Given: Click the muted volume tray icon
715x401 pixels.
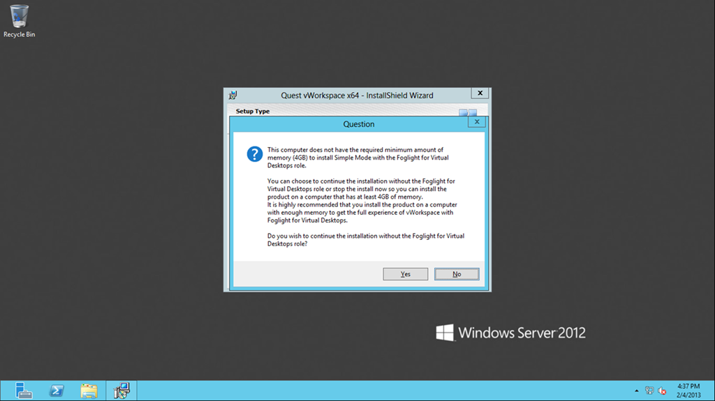Looking at the screenshot, I should tap(662, 391).
